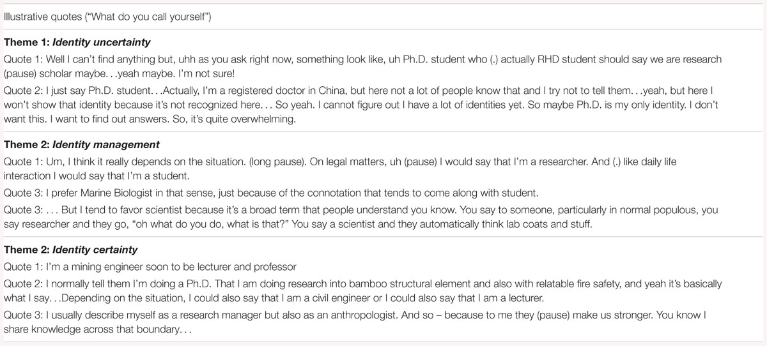Click the quote mentioning RHD student
Screen dimensions: 767x346
click(x=362, y=66)
